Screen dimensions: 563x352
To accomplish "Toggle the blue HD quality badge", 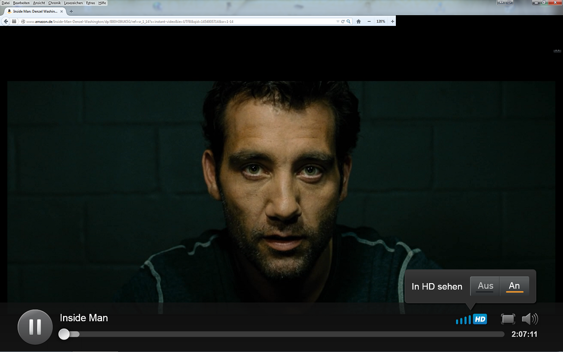I will point(480,319).
